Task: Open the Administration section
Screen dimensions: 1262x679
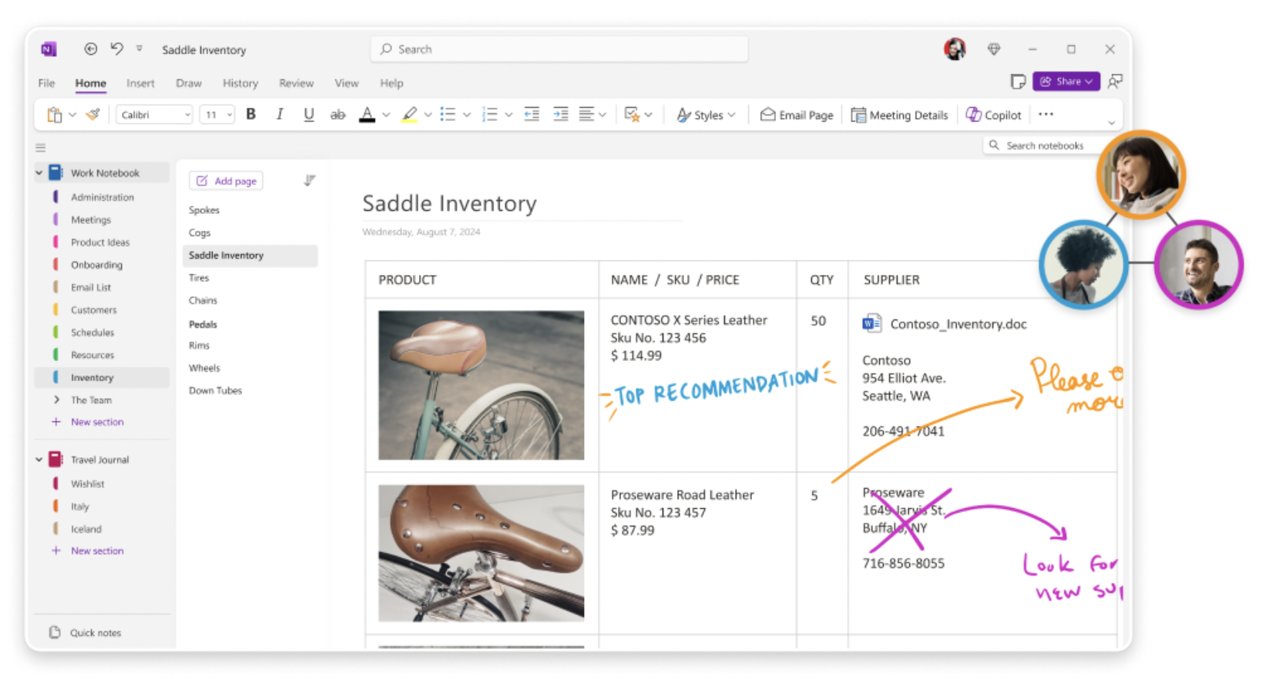Action: pos(102,197)
